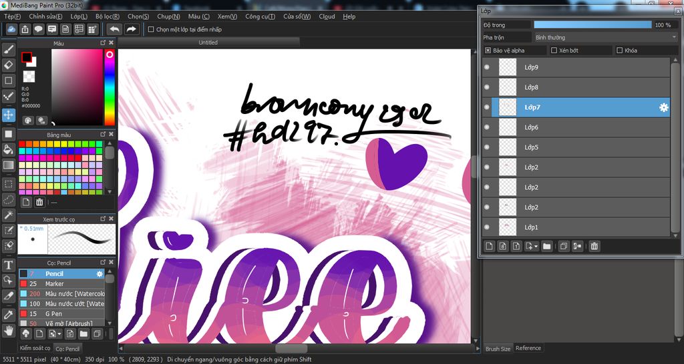This screenshot has width=684, height=364.
Task: Switch to the Reference tab
Action: click(x=528, y=348)
